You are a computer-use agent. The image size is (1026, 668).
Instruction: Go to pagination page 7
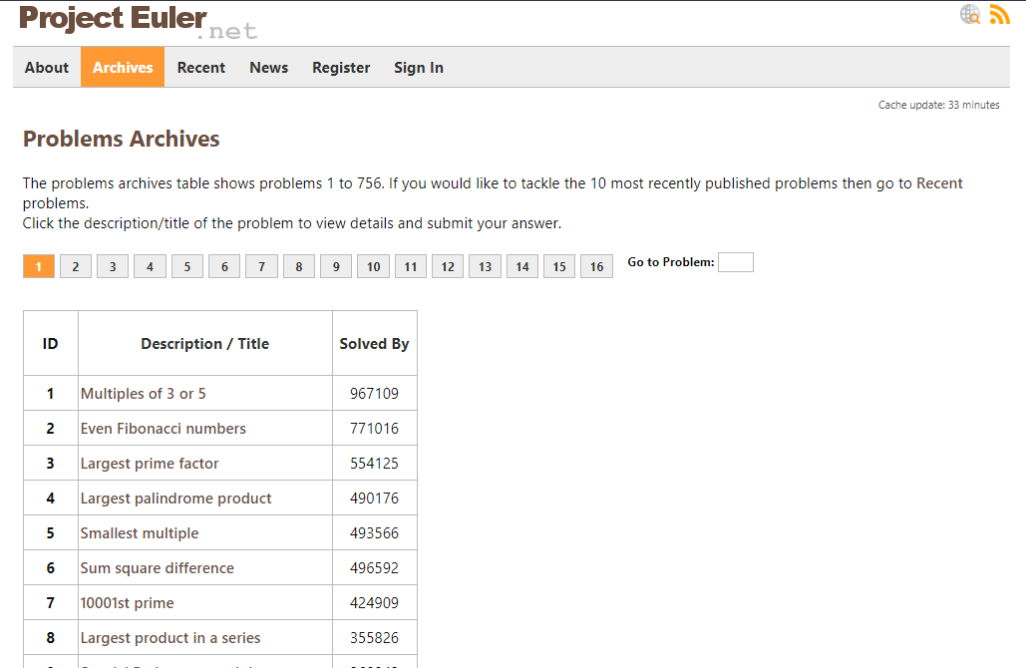pos(261,266)
